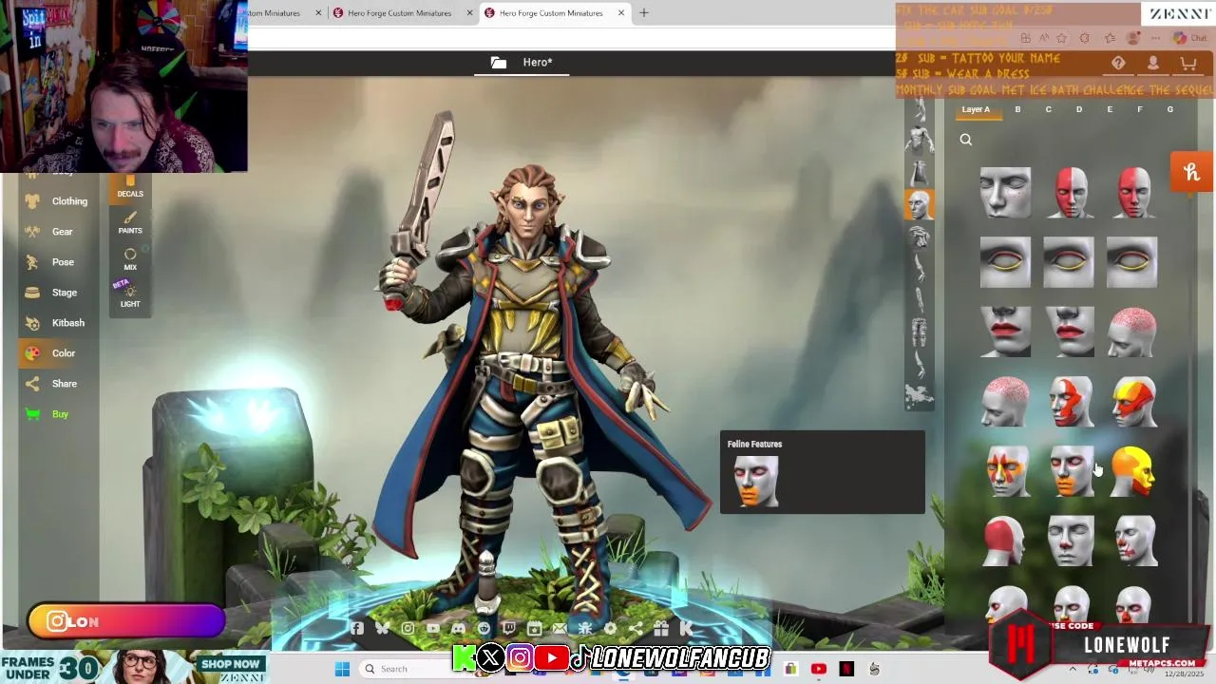This screenshot has width=1216, height=684.
Task: Switch to decal layer E
Action: point(1109,109)
